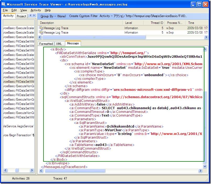Select the VelService.AegisService activity row

[x=19, y=126]
